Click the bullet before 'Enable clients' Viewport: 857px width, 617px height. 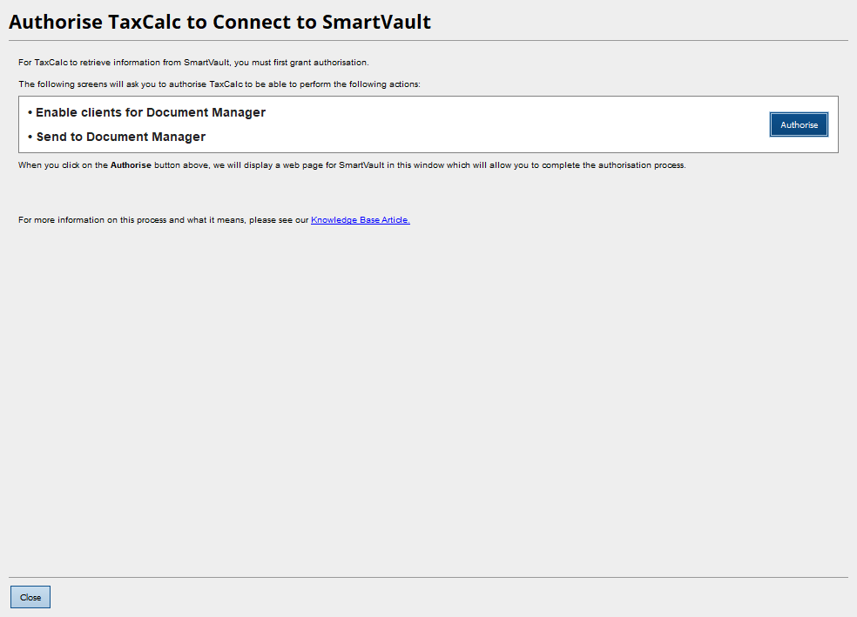(30, 113)
